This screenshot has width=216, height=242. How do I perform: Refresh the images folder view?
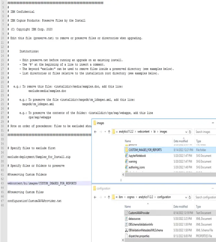(x=190, y=132)
